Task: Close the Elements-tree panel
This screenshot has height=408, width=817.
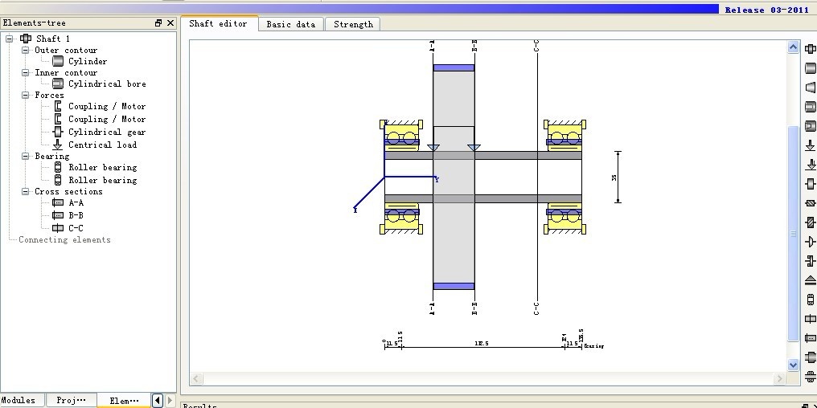Action: (170, 23)
